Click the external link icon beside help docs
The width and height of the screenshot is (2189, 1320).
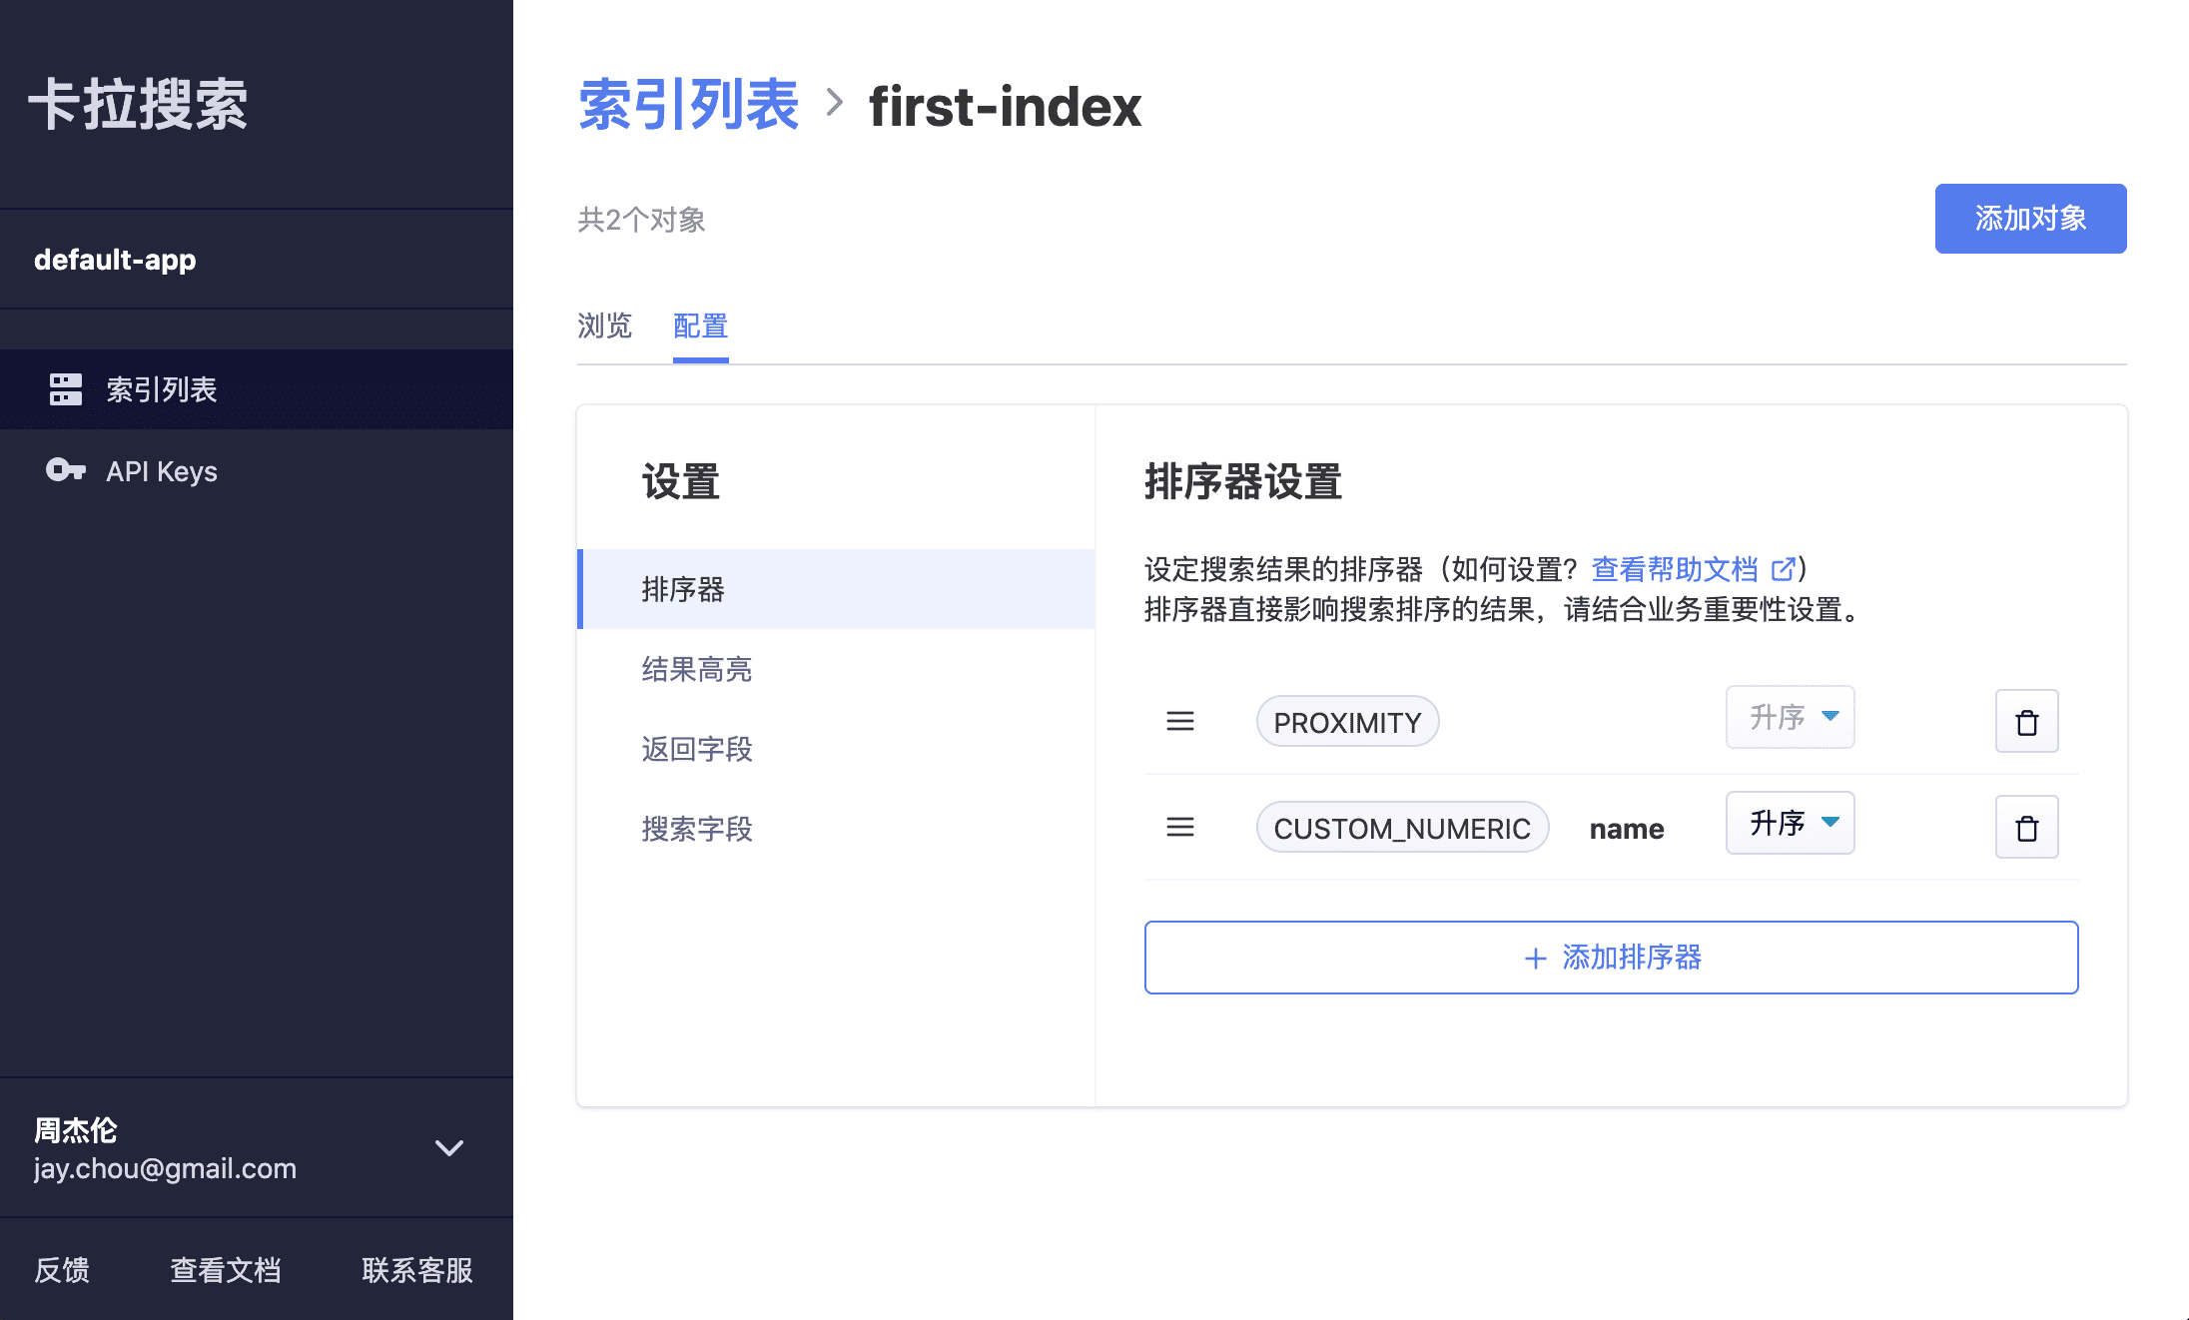pyautogui.click(x=1783, y=570)
